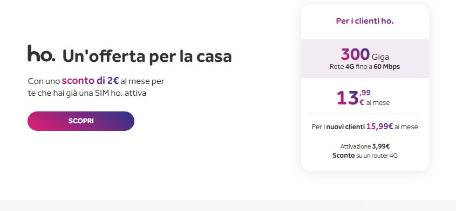Viewport: 456px width, 211px height.
Task: Click the SCOPRI gradient button
Action: click(81, 121)
